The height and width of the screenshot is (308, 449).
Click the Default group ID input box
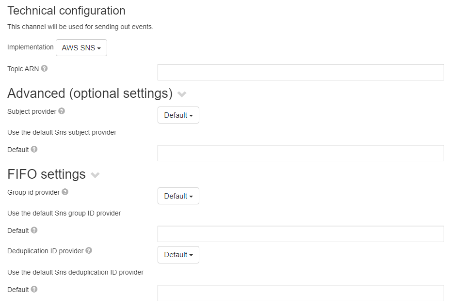300,233
